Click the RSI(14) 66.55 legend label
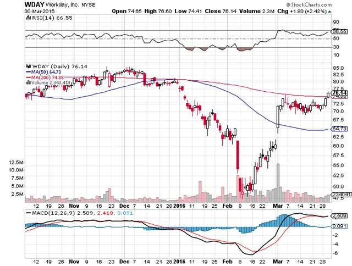Viewport: 352px width, 266px height. click(52, 18)
